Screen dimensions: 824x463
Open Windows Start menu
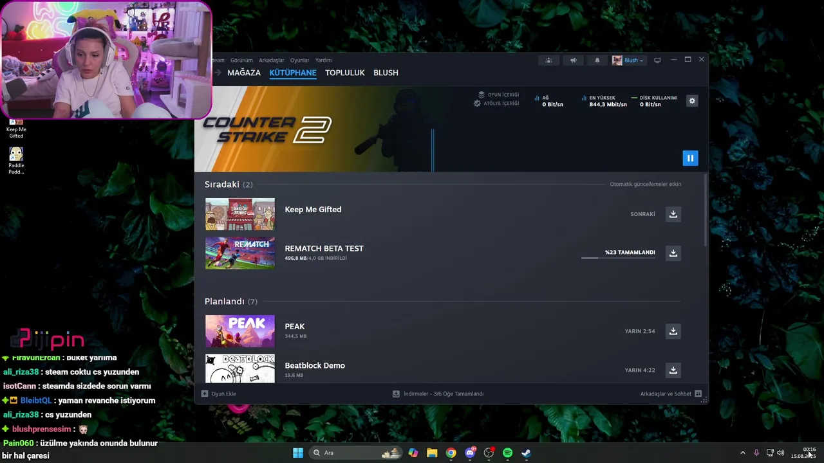[298, 453]
